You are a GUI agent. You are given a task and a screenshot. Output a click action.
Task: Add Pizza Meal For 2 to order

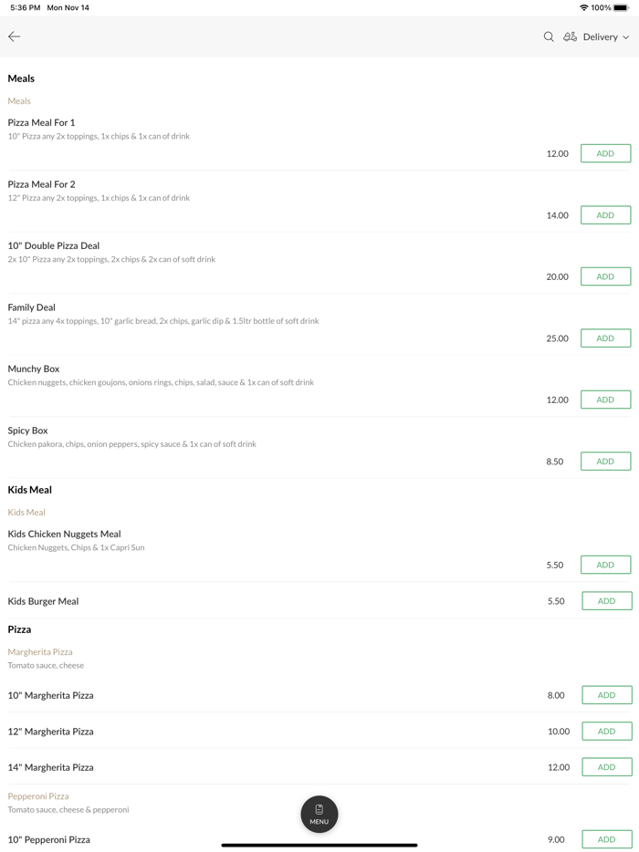coord(605,215)
